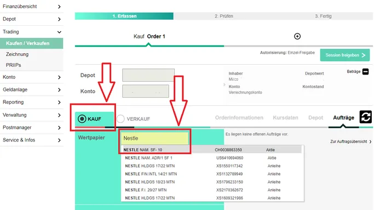Open Kaufen / Verkaufen in sidebar
Viewport: 374px width, 210px height.
click(31, 43)
